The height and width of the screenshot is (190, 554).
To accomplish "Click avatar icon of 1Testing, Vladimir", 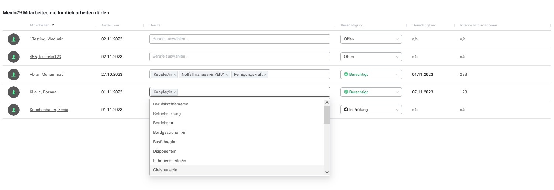I will pos(14,39).
